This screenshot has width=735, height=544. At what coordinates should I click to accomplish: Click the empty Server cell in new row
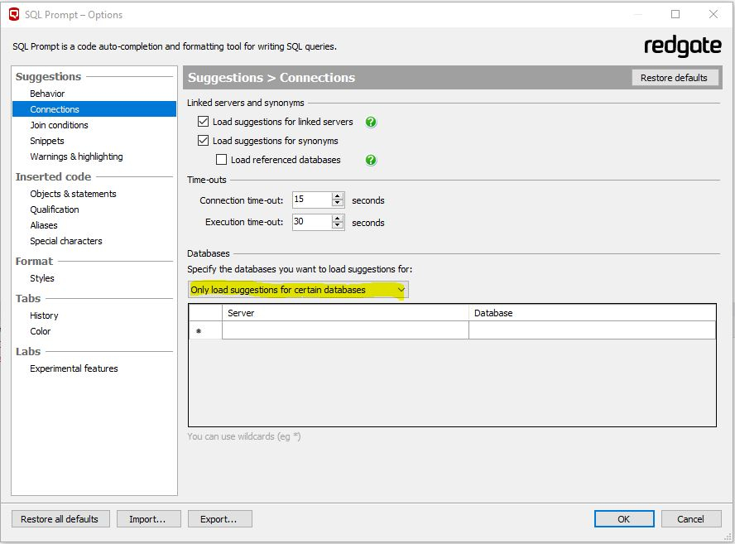click(345, 330)
